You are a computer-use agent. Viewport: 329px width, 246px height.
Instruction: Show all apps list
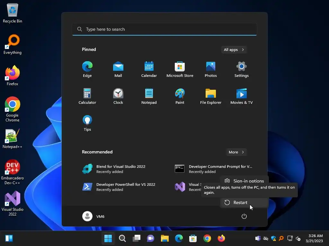click(234, 50)
